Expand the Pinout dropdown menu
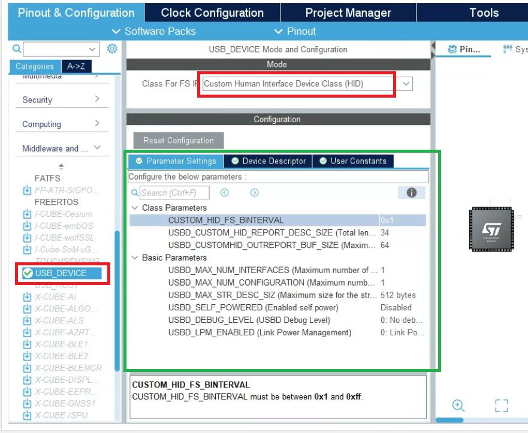528x433 pixels. (x=295, y=31)
